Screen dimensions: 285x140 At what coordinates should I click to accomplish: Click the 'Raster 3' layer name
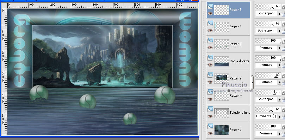235,44
